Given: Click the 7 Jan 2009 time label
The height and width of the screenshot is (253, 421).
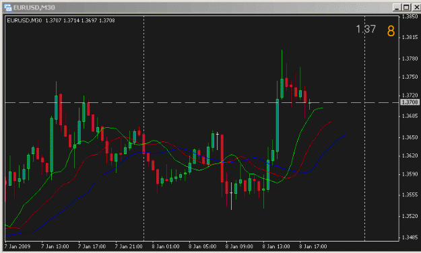Looking at the screenshot, I should point(18,246).
